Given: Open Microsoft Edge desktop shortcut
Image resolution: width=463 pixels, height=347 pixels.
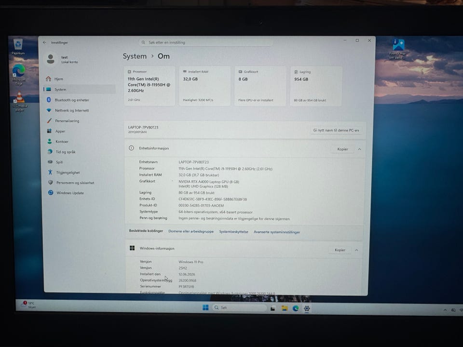Looking at the screenshot, I should pos(19,74).
